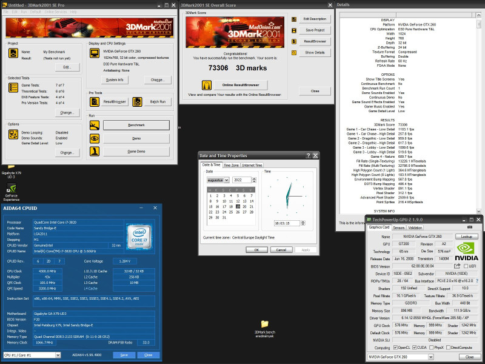The width and height of the screenshot is (485, 364).
Task: Click the help button in Date and Time Properties
Action: pyautogui.click(x=308, y=155)
